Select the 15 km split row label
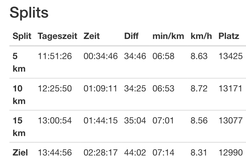The image size is (246, 168). click(x=19, y=127)
